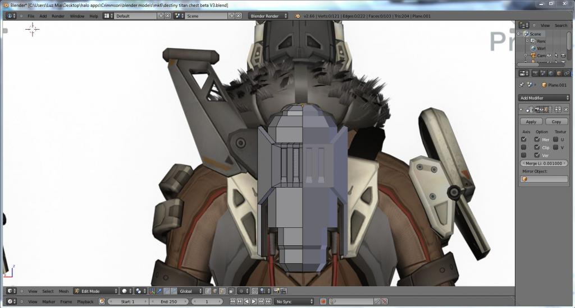The height and width of the screenshot is (308, 575).
Task: Click the Blender logo icon in header
Action: tap(298, 16)
